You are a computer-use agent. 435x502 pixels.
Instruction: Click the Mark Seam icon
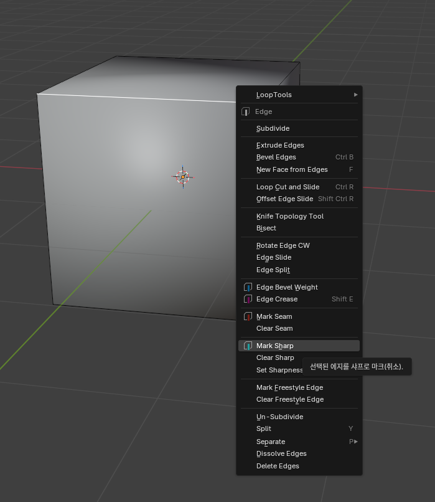(x=248, y=316)
